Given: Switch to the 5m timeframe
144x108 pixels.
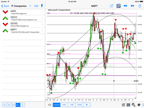Looking at the screenshot, I should (9, 105).
